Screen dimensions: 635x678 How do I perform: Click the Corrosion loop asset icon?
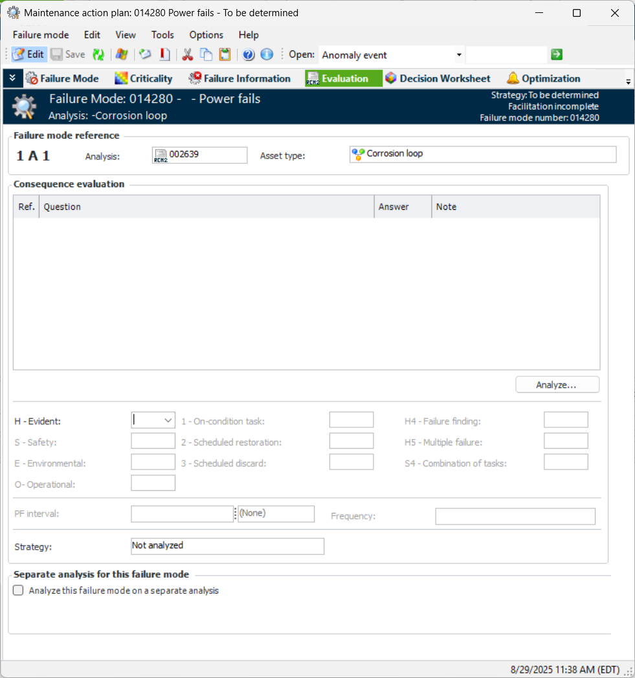click(x=358, y=154)
